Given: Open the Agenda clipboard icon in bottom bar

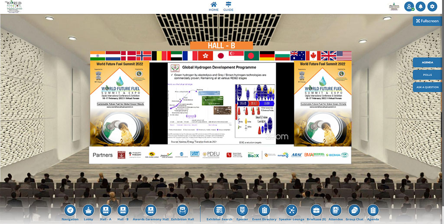Looking at the screenshot, I should (373, 211).
